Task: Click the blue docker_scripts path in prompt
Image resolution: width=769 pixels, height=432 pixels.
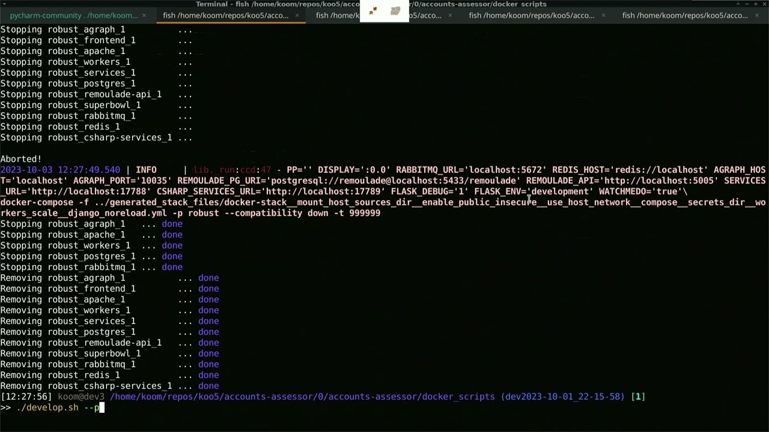Action: coord(302,397)
